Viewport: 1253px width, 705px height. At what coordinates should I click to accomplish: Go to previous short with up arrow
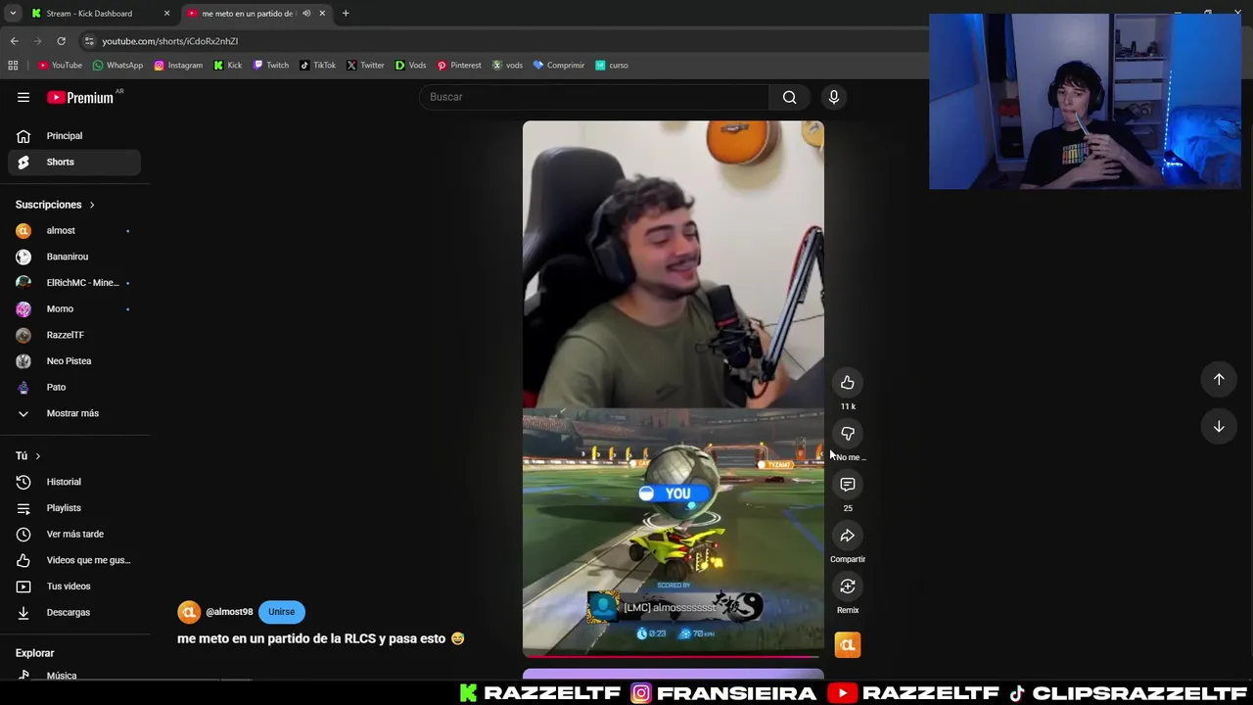click(1219, 379)
